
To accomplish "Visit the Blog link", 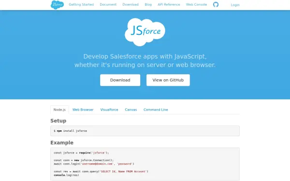I will [148, 5].
